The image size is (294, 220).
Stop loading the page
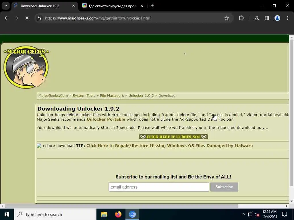coord(27,18)
